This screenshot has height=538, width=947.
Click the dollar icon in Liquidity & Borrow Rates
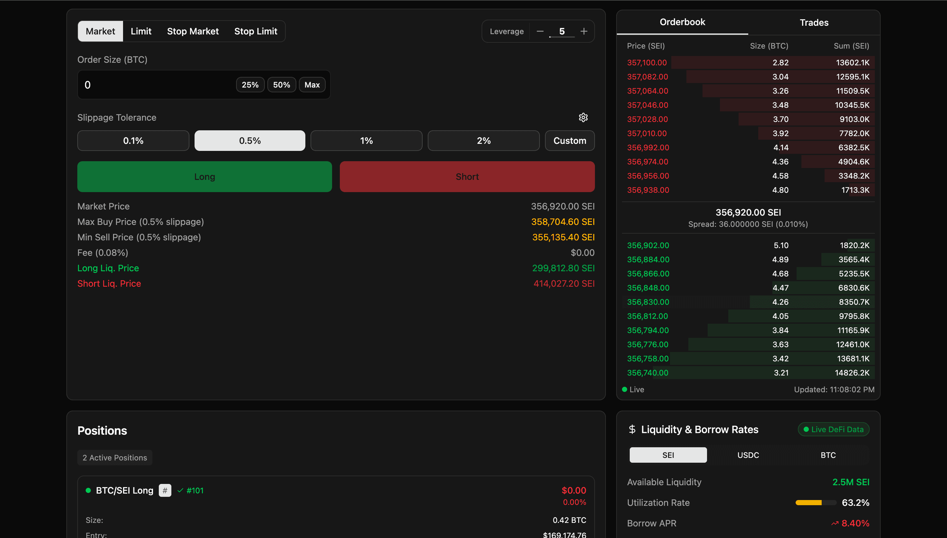632,429
